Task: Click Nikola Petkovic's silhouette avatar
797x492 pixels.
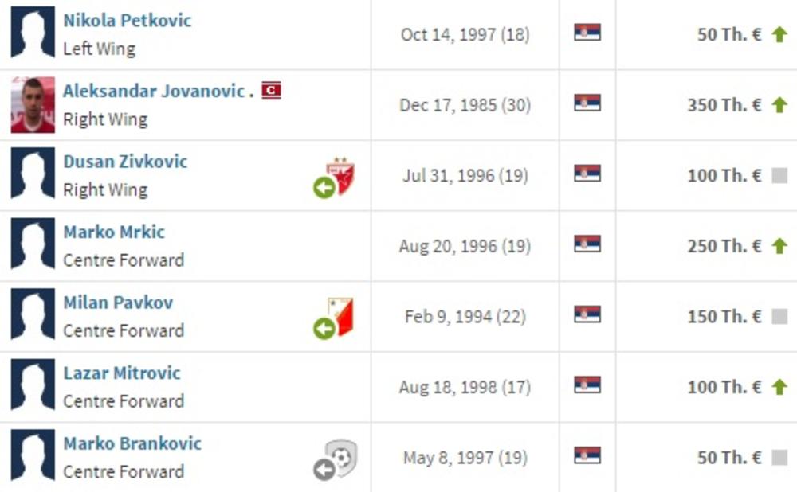Action: [x=33, y=33]
